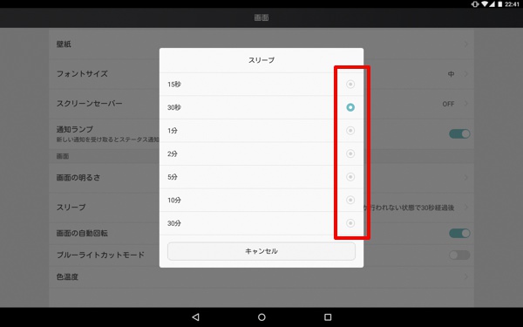Toggle the 通知ランプ switch
The image size is (523, 327).
pos(459,133)
